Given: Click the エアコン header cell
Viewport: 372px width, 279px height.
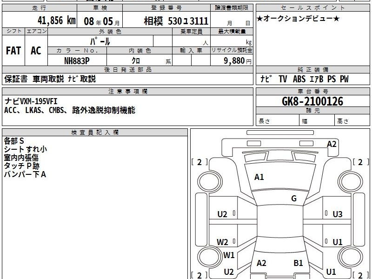Looking at the screenshot, I should click(36, 32).
